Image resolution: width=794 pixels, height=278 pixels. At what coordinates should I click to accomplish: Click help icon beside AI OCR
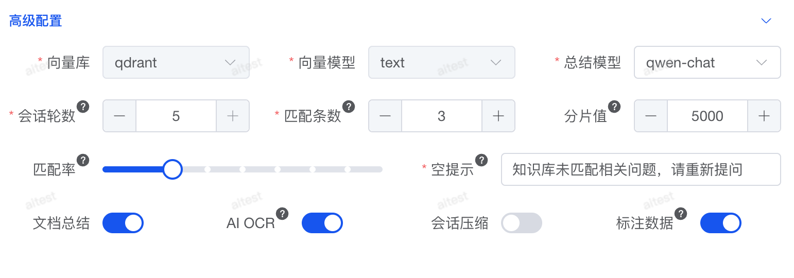coord(282,214)
